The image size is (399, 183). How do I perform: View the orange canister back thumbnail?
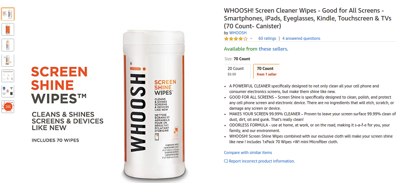coord(7,29)
